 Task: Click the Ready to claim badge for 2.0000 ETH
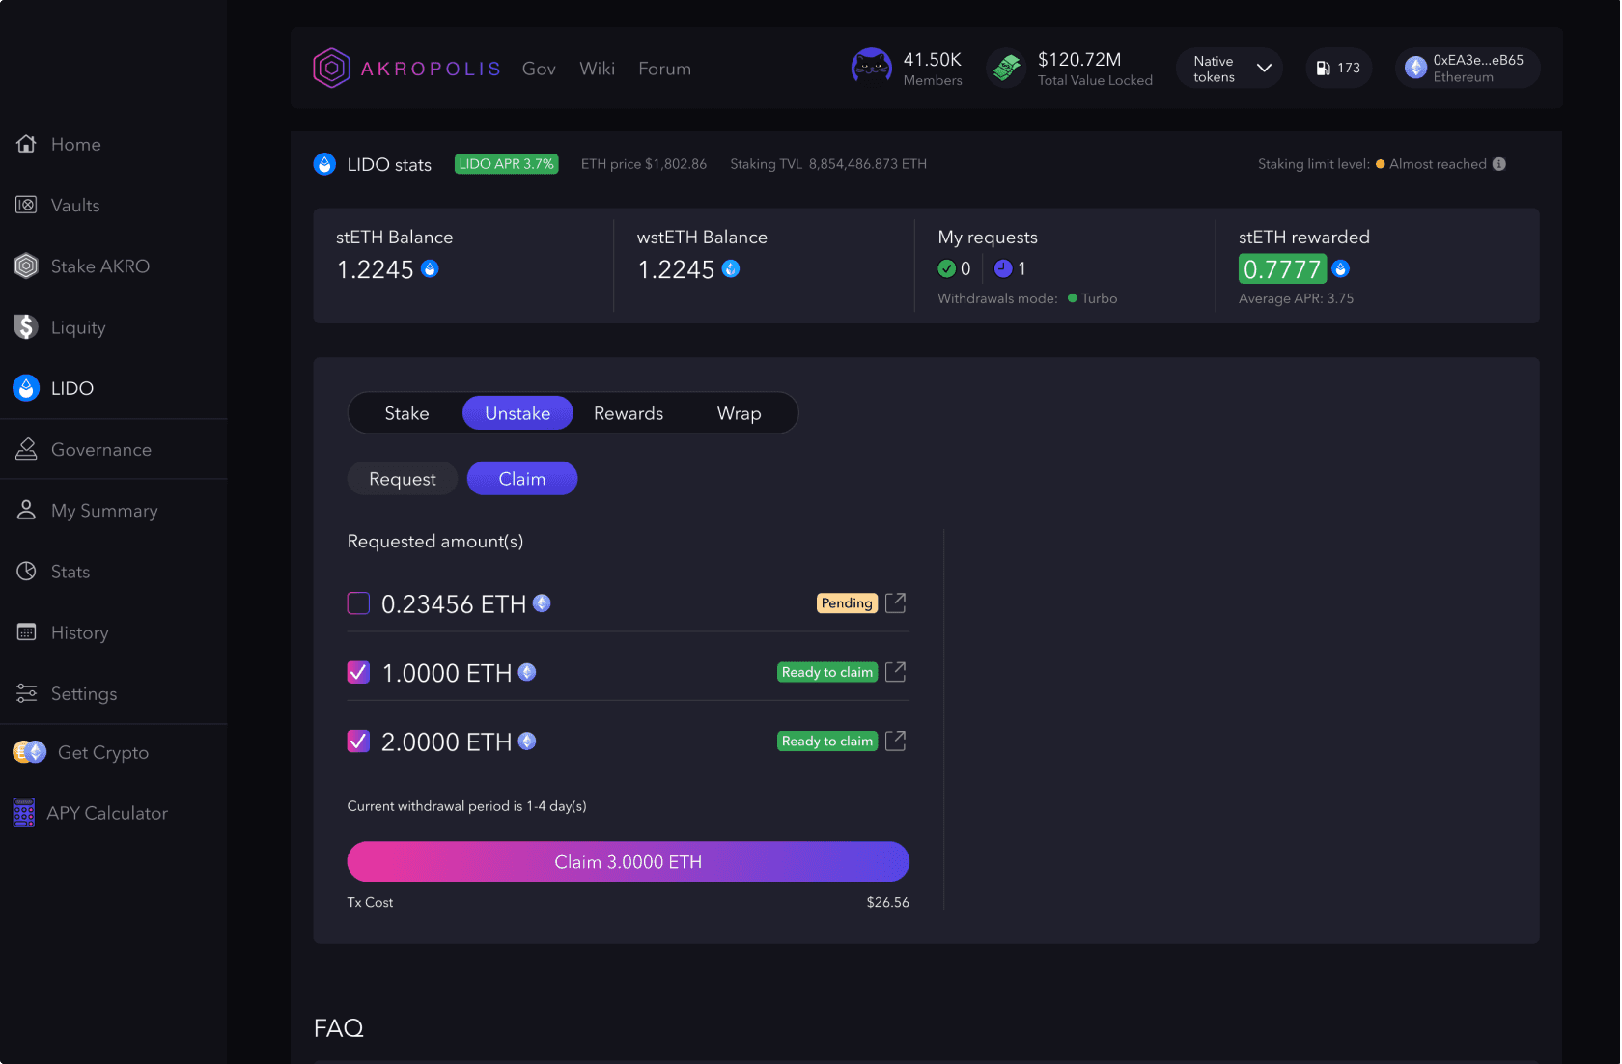point(827,741)
